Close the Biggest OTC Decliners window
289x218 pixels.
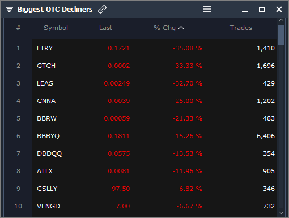point(279,9)
